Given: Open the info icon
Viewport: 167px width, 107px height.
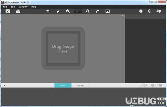Looking at the screenshot, I should (x=141, y=11).
